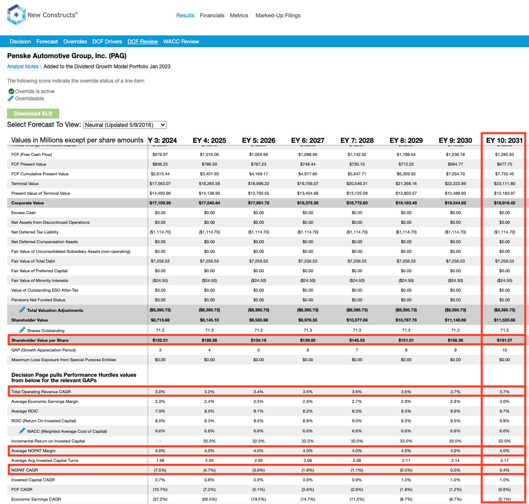Screen dimensions: 529x504
Task: Click pencil icon beside Overrideable legend
Action: [x=11, y=99]
